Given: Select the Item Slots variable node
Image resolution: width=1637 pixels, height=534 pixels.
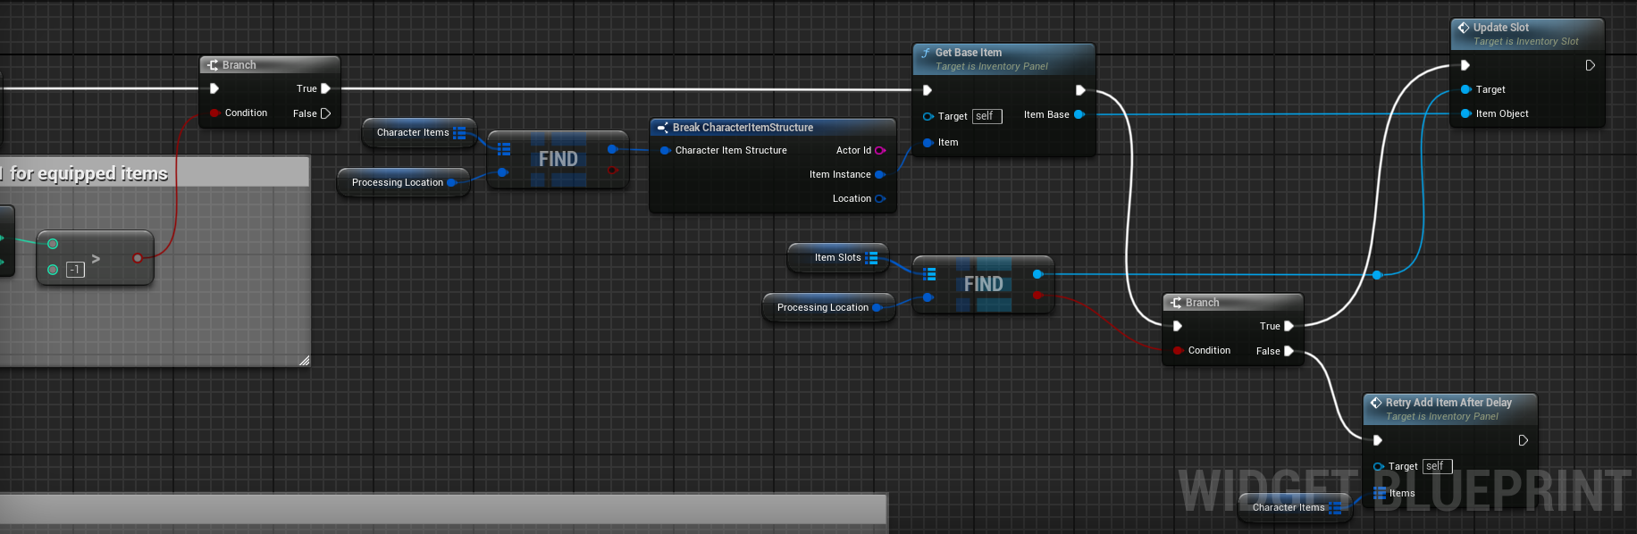Looking at the screenshot, I should tap(838, 258).
